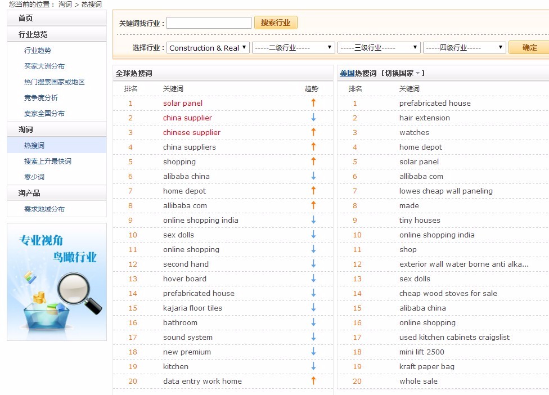Click the down trend arrow for kitchen
This screenshot has height=395, width=549.
point(313,366)
